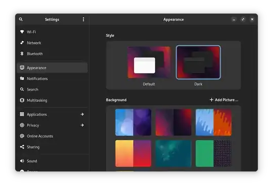Click the Dark style label text
Screen dimensions: 273x188
198,84
